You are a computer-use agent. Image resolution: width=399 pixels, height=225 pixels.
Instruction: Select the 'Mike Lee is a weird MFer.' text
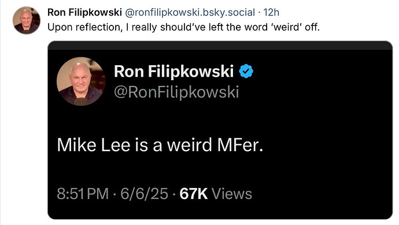click(160, 145)
